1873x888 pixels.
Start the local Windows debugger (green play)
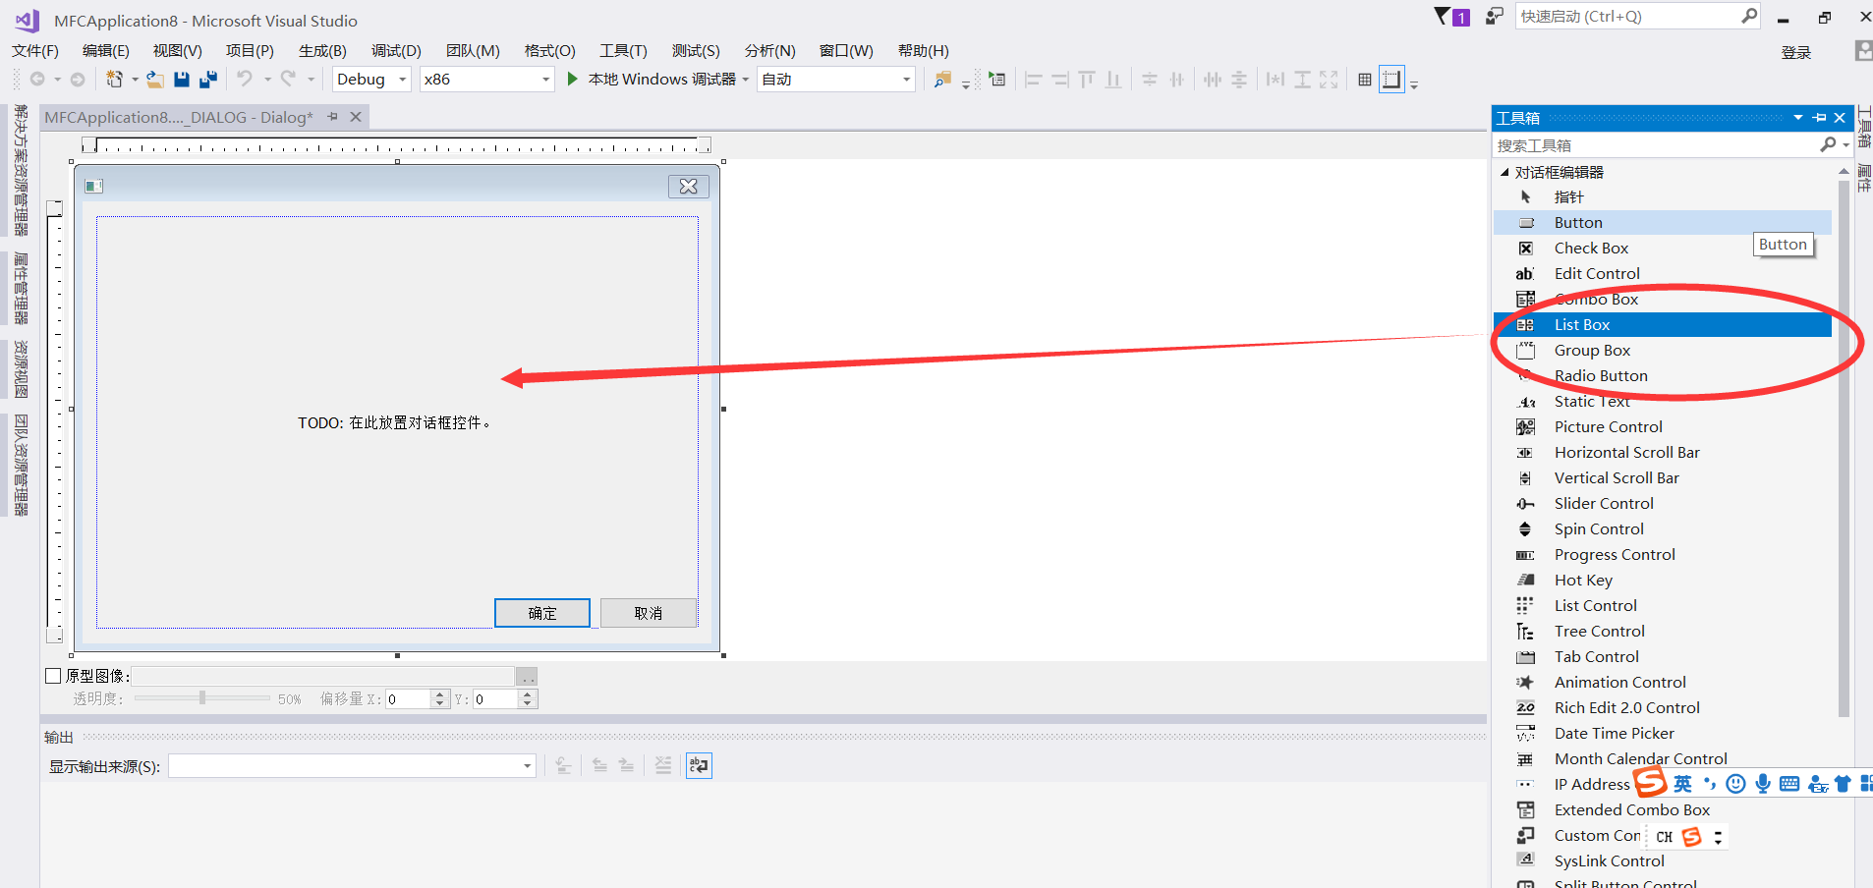pyautogui.click(x=573, y=79)
